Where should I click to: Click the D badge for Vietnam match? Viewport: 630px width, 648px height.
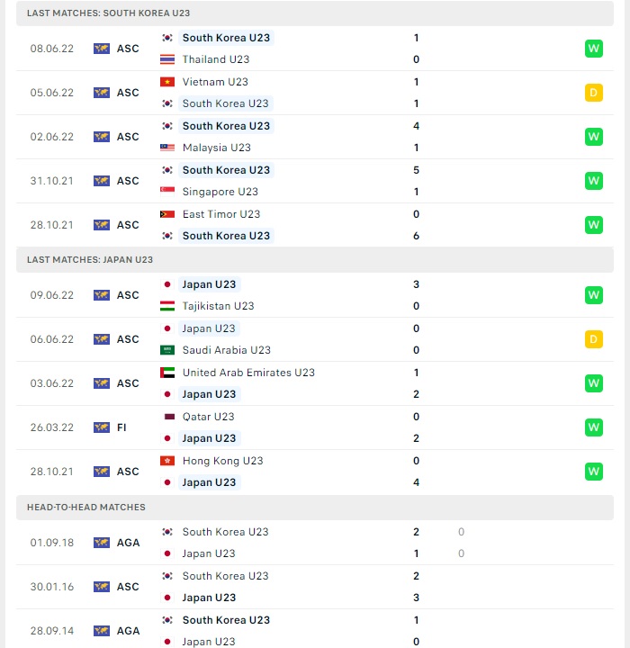pyautogui.click(x=594, y=93)
